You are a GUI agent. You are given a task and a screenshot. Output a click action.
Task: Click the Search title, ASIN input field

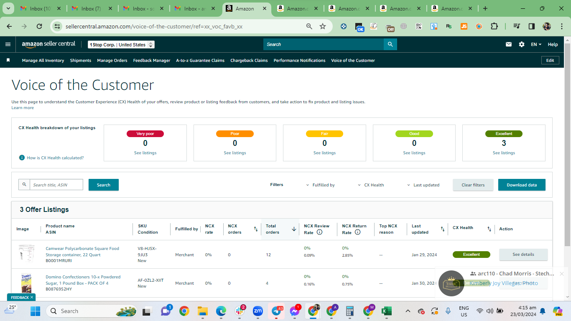tap(56, 185)
